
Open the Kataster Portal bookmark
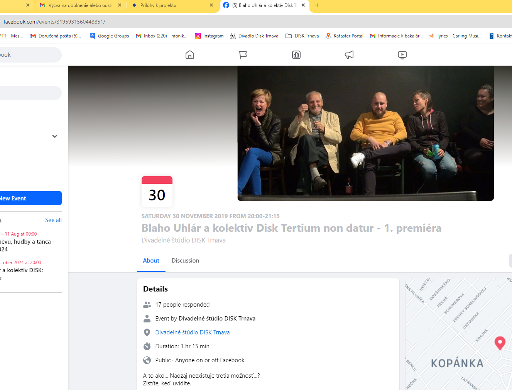point(344,36)
